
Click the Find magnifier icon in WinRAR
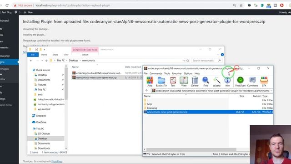(x=206, y=82)
